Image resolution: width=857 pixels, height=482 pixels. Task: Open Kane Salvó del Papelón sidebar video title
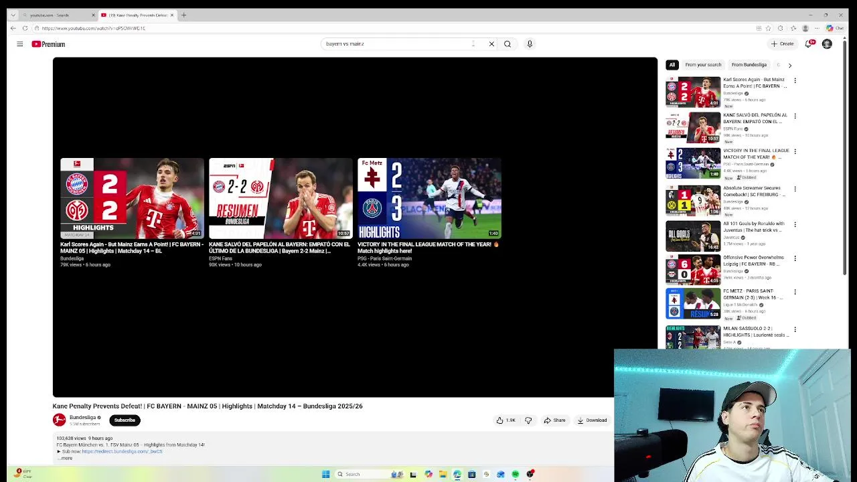pos(755,118)
